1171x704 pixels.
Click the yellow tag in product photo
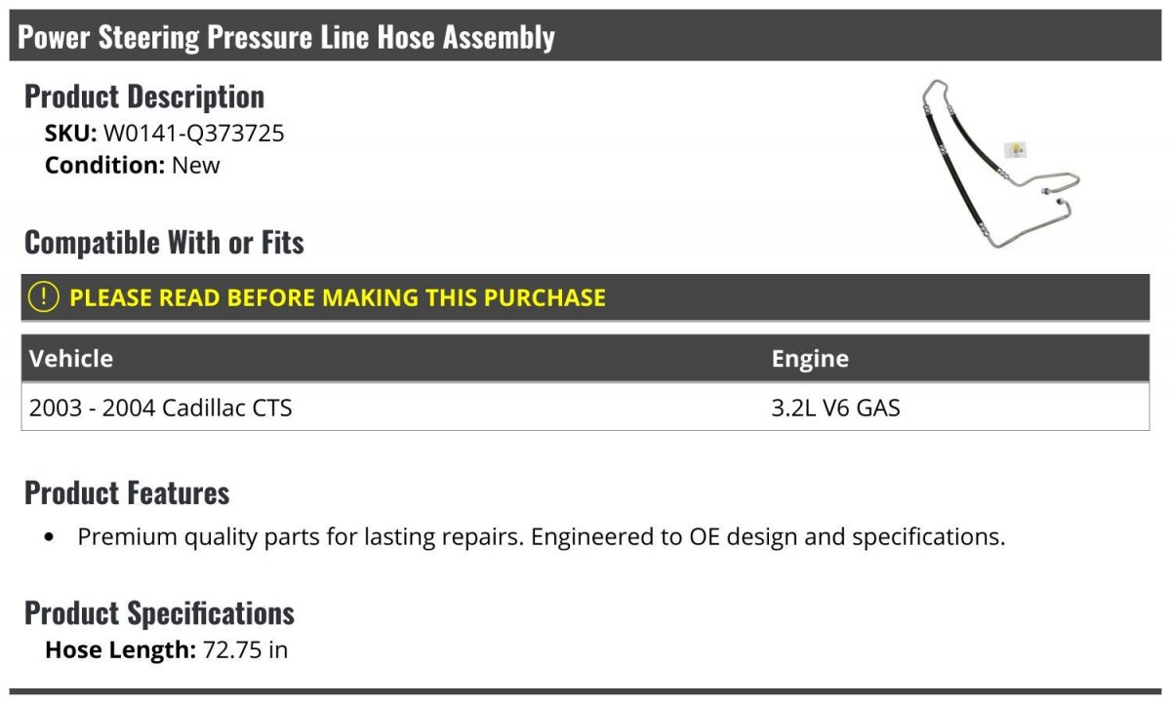pos(1018,149)
